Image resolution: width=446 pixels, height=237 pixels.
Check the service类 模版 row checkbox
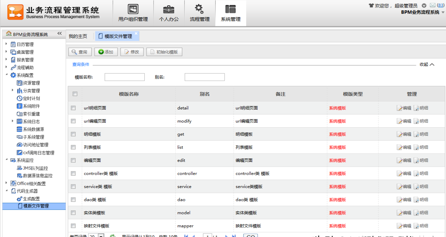(x=73, y=186)
